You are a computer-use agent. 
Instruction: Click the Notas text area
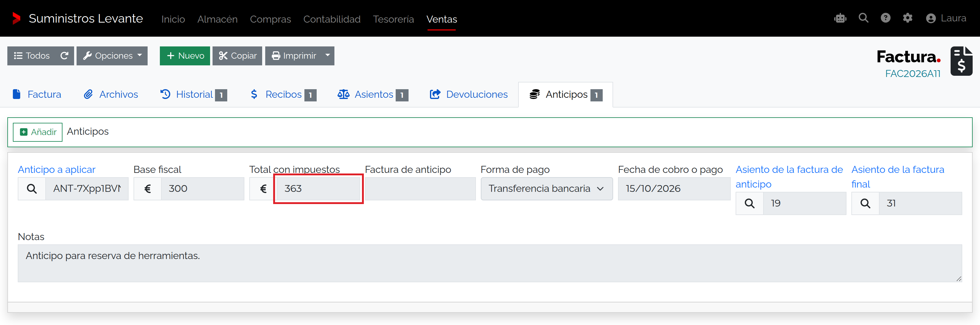click(490, 263)
